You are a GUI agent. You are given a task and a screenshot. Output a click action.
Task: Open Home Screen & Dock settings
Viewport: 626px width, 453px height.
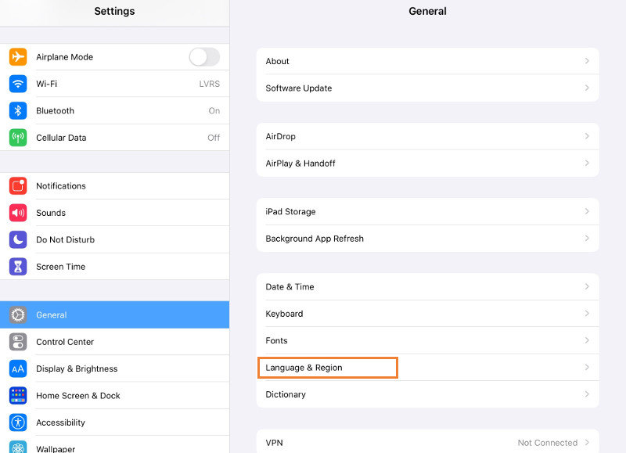pyautogui.click(x=78, y=396)
